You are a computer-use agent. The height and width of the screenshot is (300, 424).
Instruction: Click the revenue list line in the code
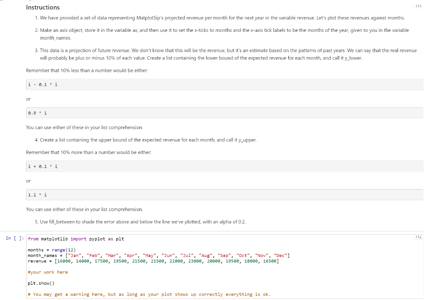153,261
